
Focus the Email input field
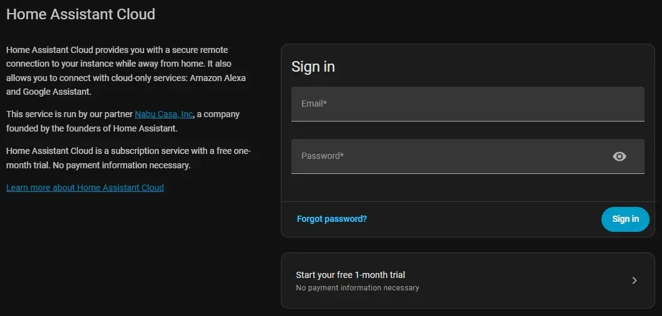(467, 104)
